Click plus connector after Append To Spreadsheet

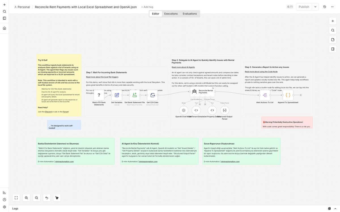point(301,95)
